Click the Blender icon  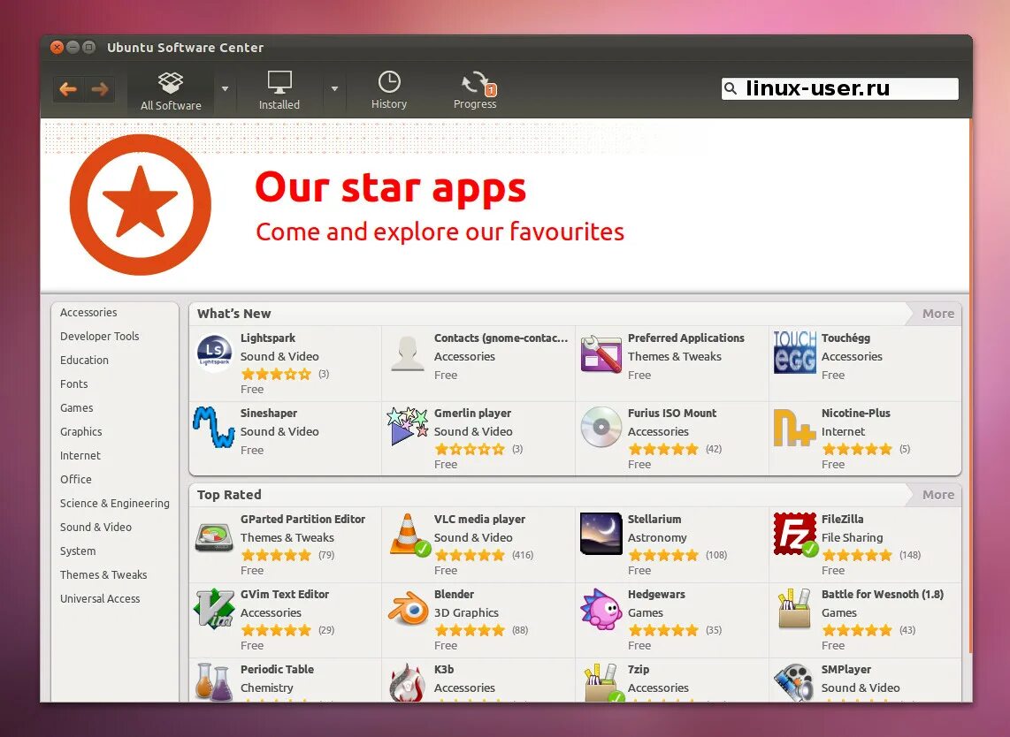(x=409, y=610)
